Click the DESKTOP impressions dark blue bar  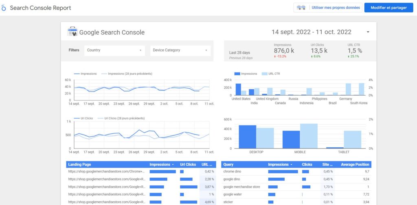click(x=247, y=137)
